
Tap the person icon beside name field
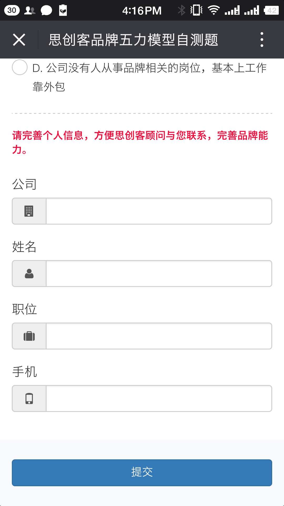click(29, 274)
